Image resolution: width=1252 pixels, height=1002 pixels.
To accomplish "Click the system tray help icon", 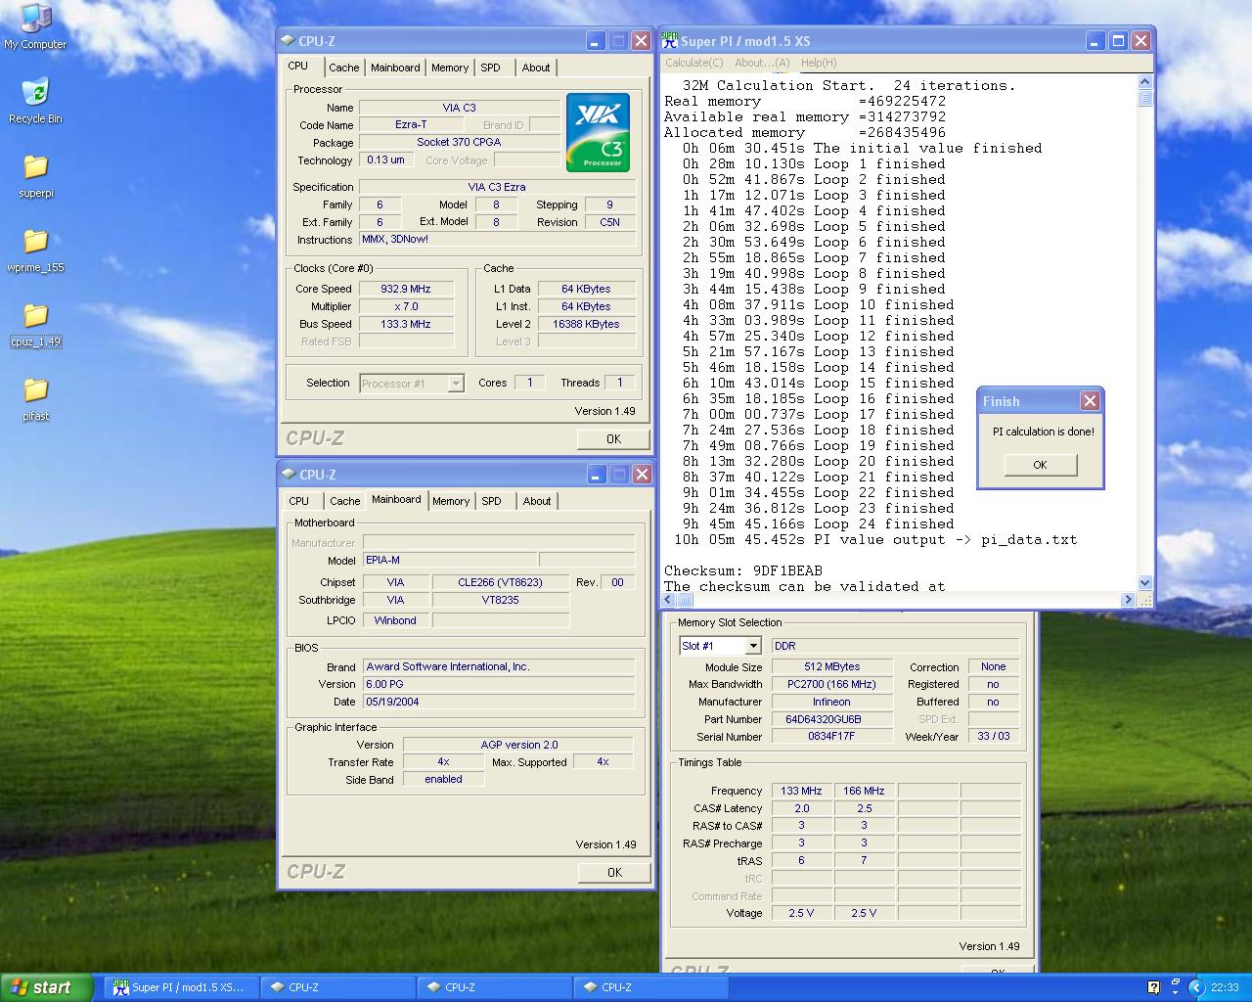I will [x=1153, y=987].
